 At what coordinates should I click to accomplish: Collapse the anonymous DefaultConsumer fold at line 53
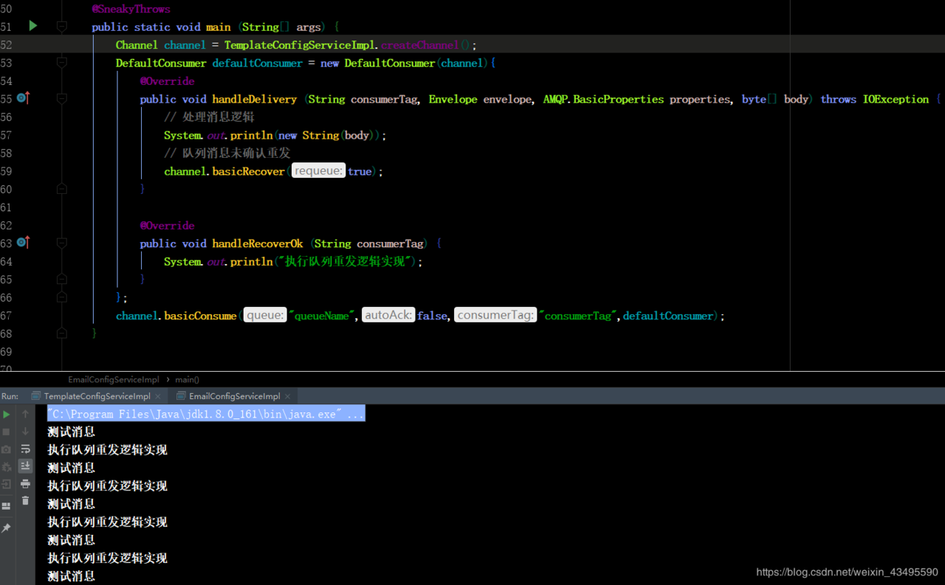click(x=62, y=63)
